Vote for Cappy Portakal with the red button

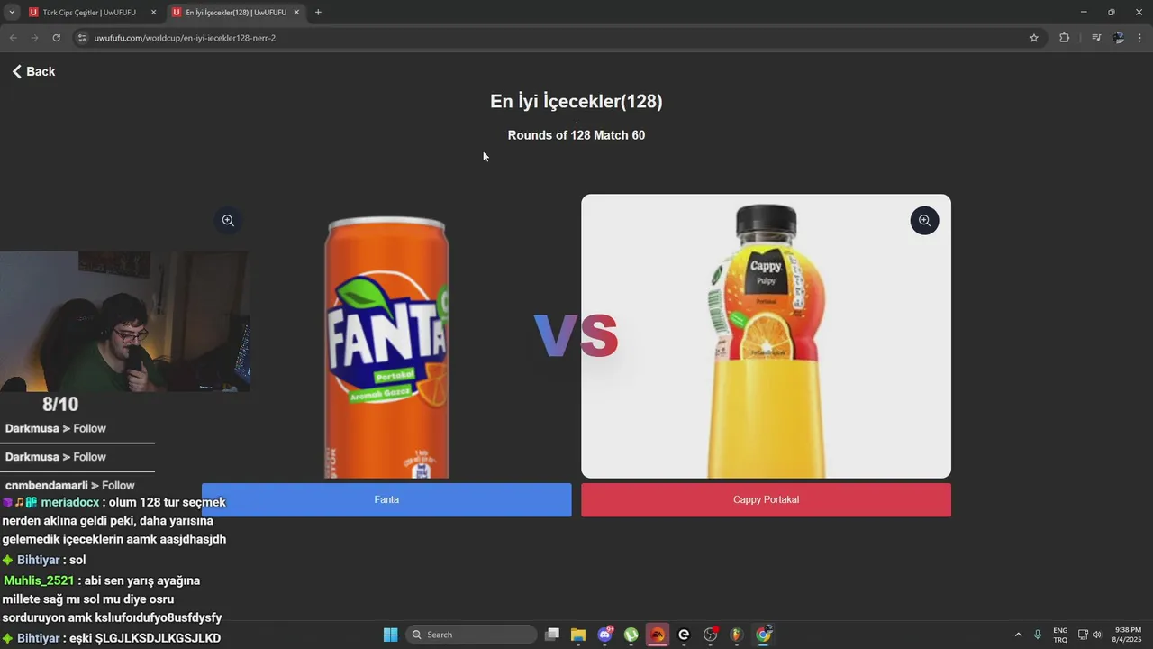click(x=766, y=500)
